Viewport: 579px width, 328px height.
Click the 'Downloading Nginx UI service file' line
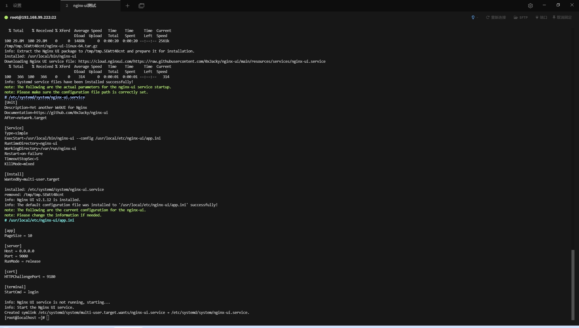[x=165, y=61]
